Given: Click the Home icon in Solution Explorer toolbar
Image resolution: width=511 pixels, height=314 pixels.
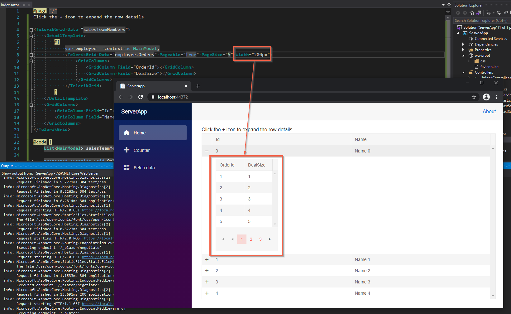Looking at the screenshot, I should coord(472,13).
